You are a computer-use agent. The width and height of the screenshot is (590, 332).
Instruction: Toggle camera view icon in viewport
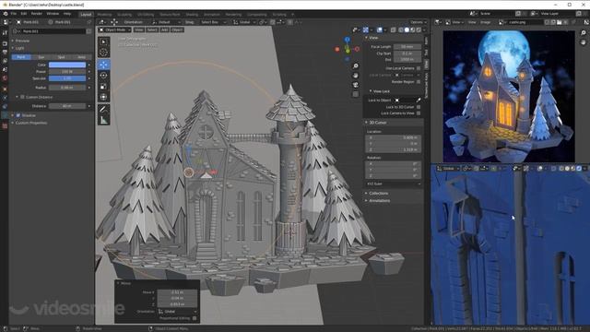[356, 85]
